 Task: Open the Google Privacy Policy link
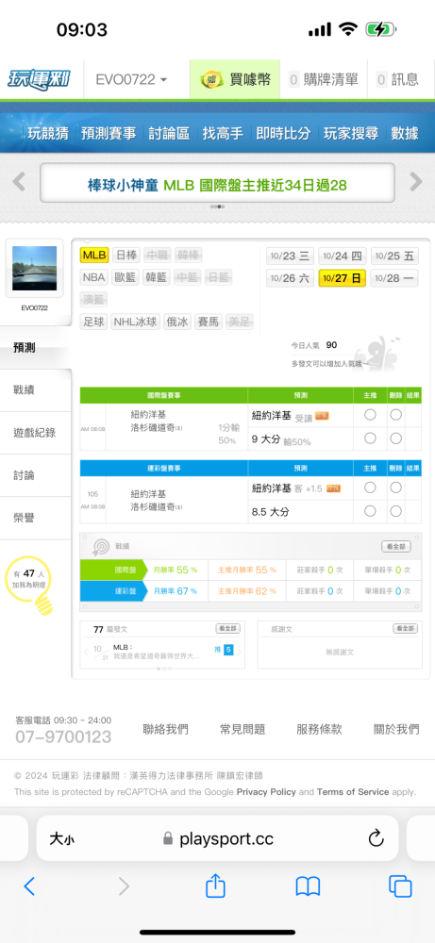click(x=266, y=792)
